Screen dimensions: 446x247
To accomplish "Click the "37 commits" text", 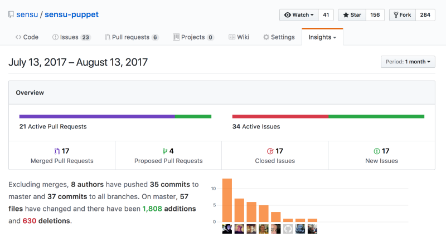I will point(67,196).
